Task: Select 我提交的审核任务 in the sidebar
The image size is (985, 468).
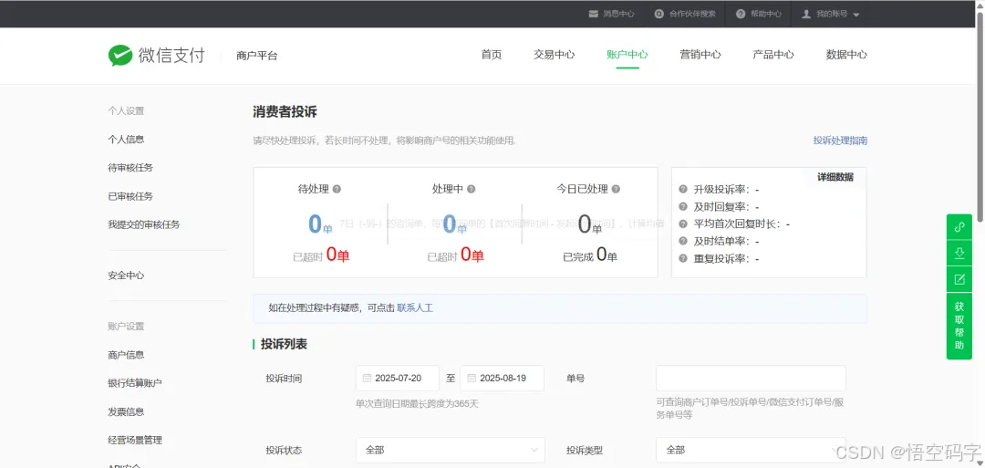Action: 144,224
